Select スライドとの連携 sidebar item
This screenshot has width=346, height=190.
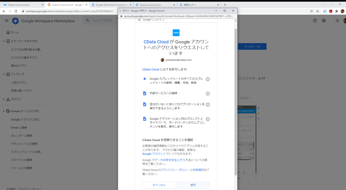tap(21, 160)
